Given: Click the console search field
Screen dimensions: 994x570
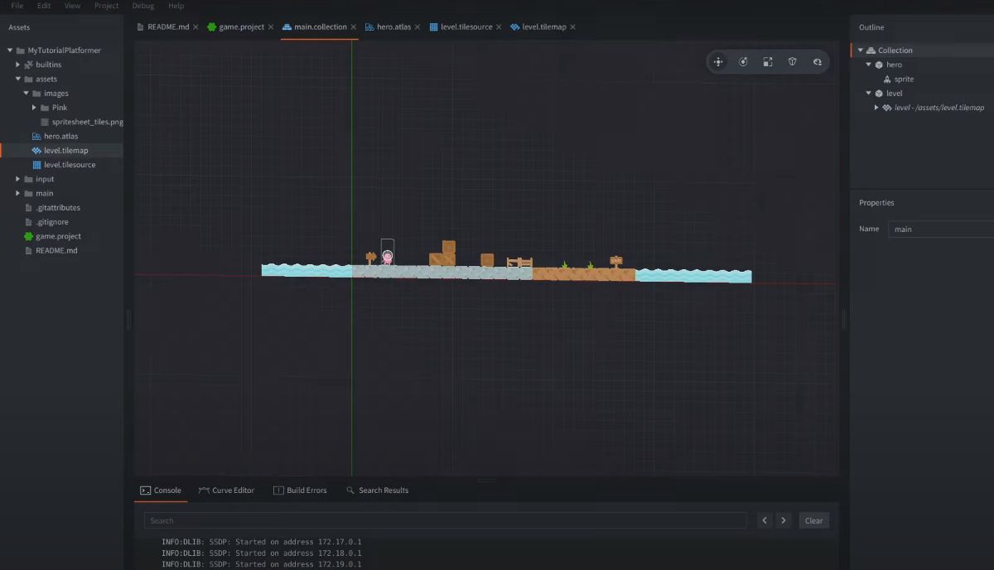Looking at the screenshot, I should pyautogui.click(x=446, y=520).
